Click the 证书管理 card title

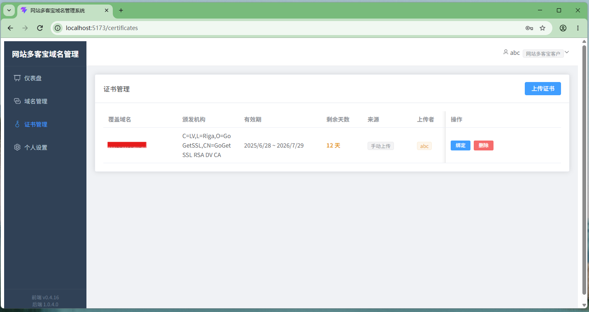[116, 89]
